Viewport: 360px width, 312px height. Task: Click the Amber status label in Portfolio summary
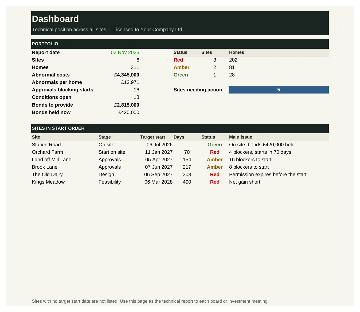[x=181, y=67]
